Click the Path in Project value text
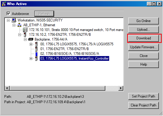The image size is (163, 116). (56, 102)
